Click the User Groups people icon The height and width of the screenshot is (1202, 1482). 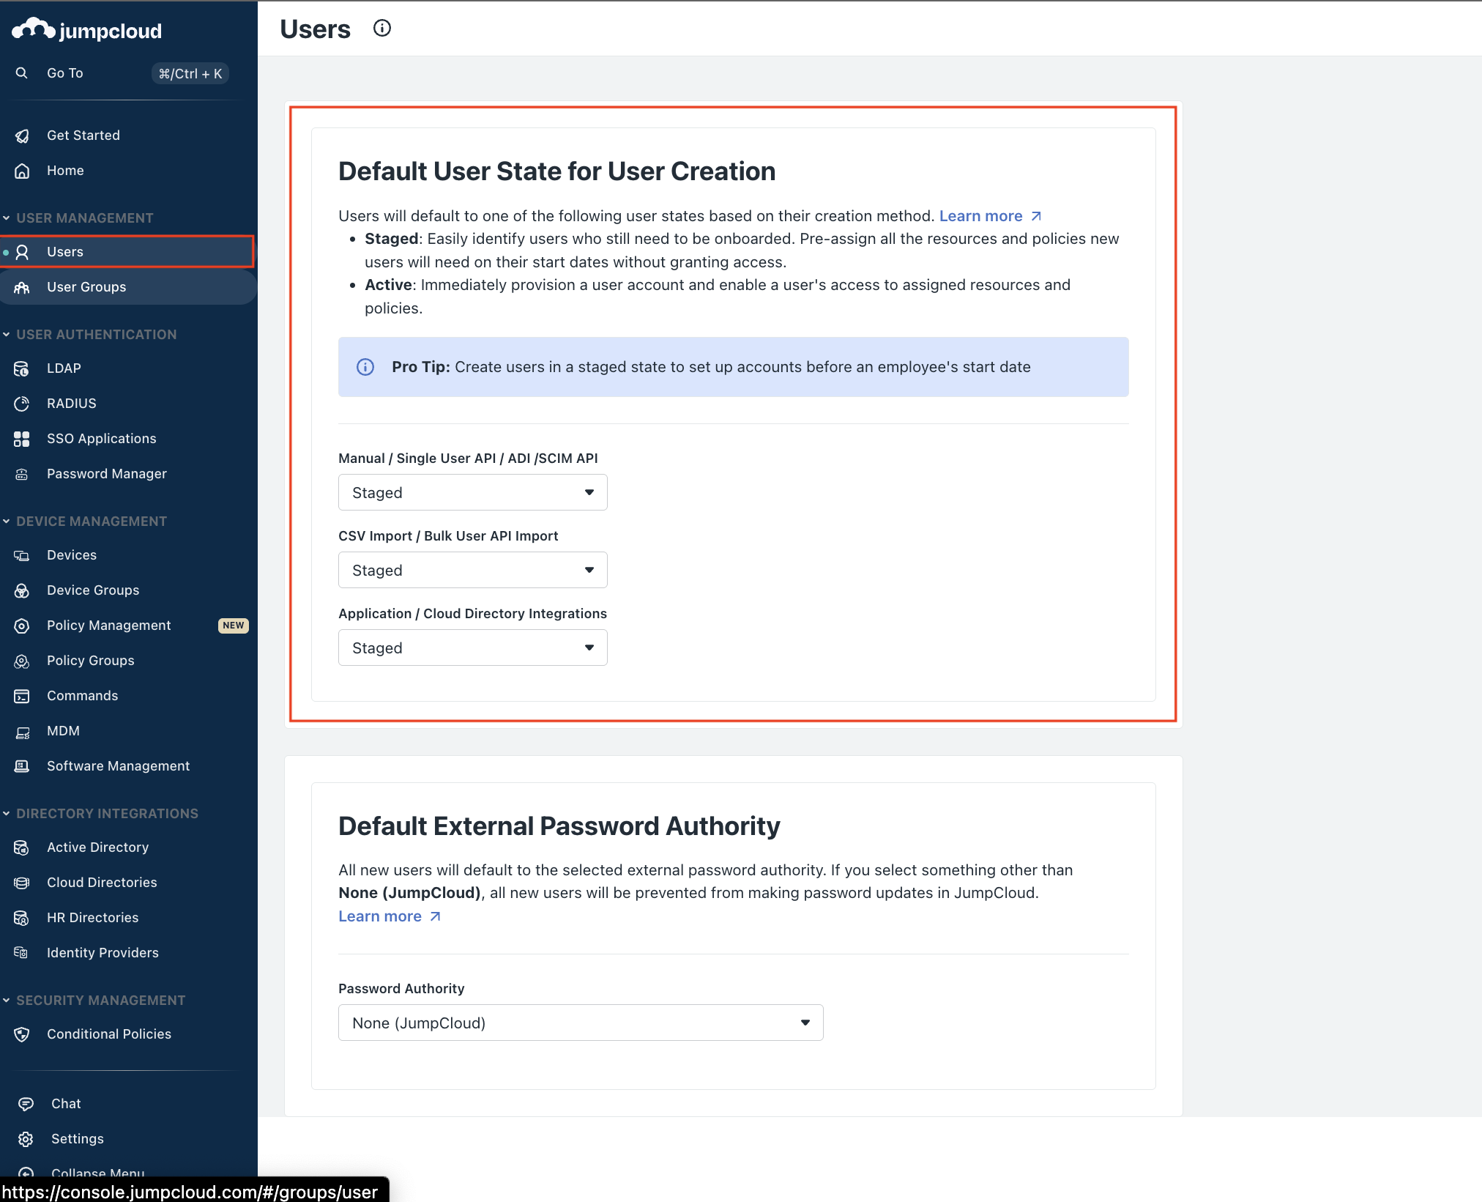pos(22,287)
